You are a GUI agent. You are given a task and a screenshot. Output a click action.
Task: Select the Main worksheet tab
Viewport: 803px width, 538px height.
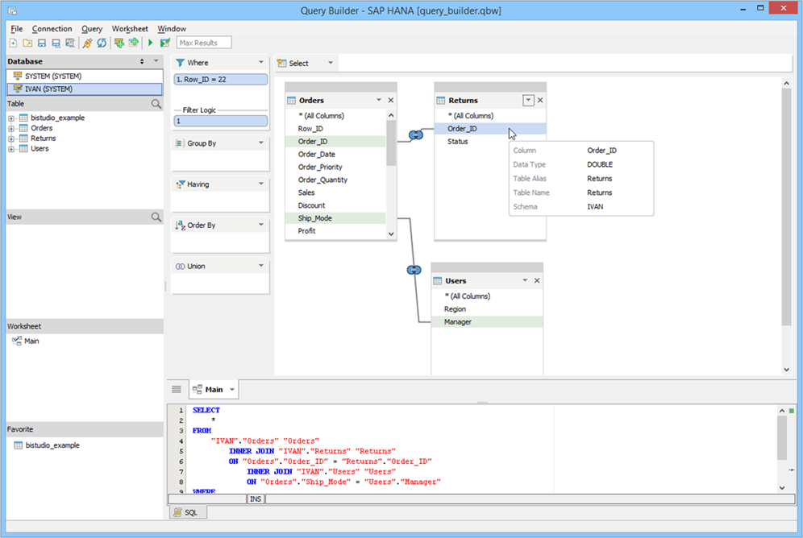coord(214,390)
